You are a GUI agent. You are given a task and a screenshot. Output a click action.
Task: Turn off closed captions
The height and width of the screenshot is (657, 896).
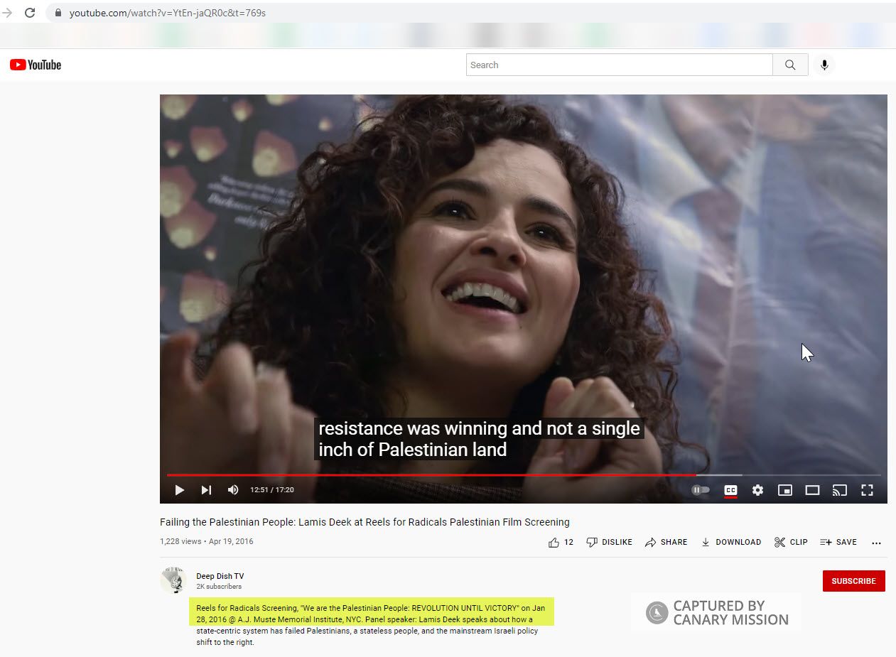pyautogui.click(x=730, y=490)
